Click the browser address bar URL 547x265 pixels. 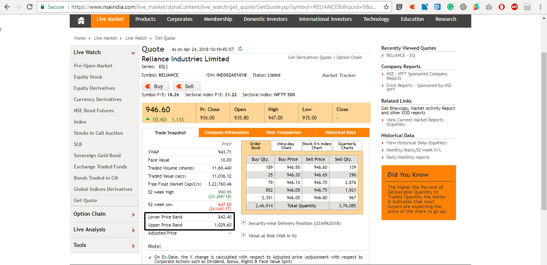(x=224, y=7)
